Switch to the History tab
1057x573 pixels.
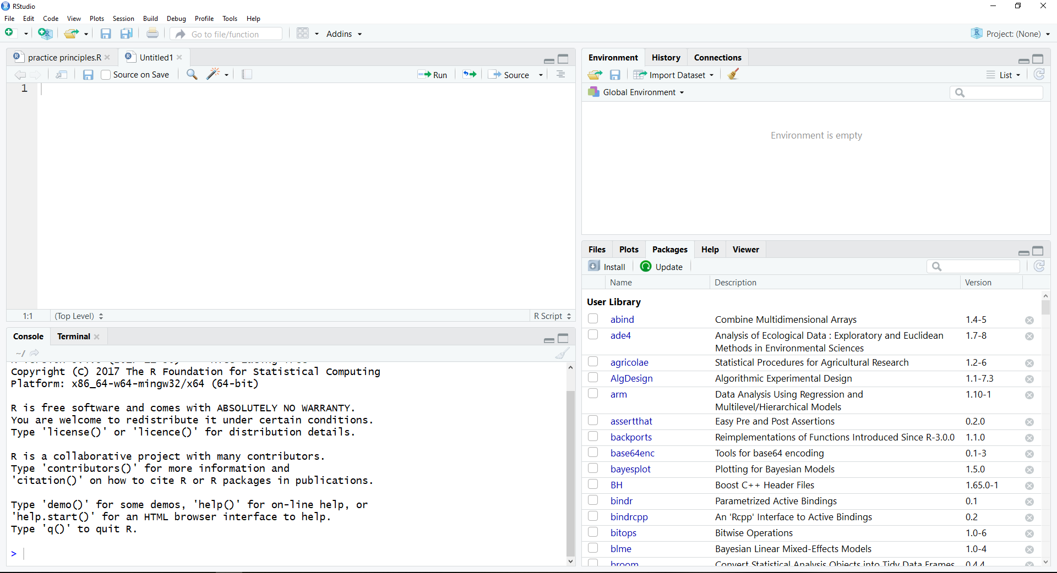666,57
